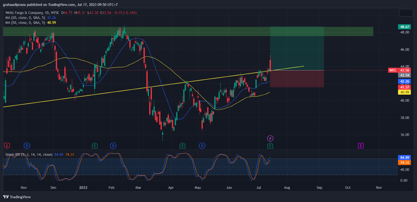The width and height of the screenshot is (417, 202).
Task: Click the 38.00 price axis label
Action: tap(405, 117)
